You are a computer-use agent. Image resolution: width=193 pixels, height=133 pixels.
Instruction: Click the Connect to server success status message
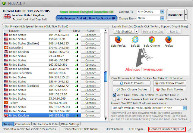[x=30, y=129]
